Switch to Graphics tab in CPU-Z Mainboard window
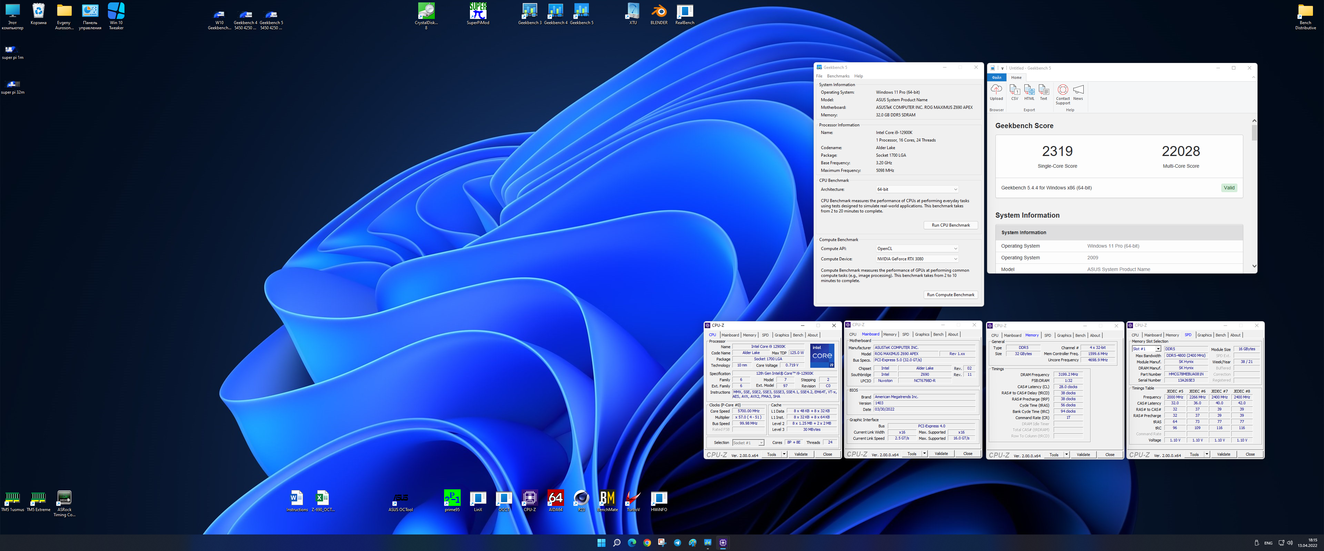This screenshot has width=1324, height=551. click(x=922, y=335)
